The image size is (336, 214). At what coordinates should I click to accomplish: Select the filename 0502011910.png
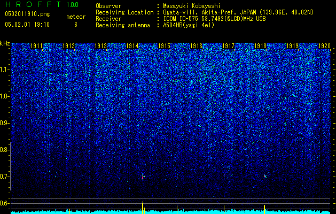[27, 14]
